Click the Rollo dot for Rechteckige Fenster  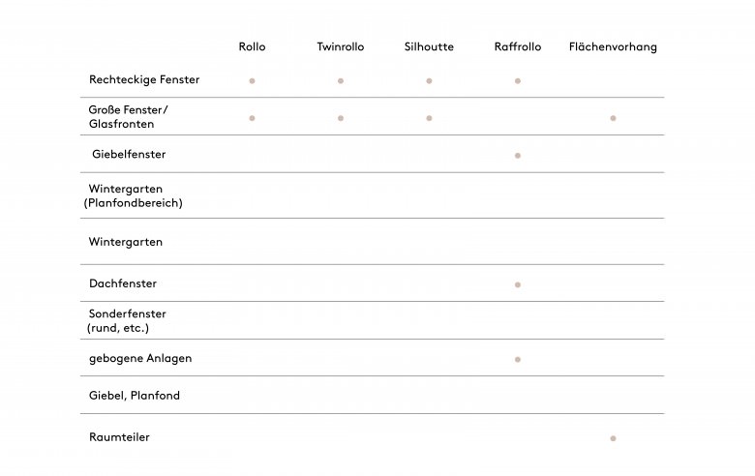coord(252,81)
